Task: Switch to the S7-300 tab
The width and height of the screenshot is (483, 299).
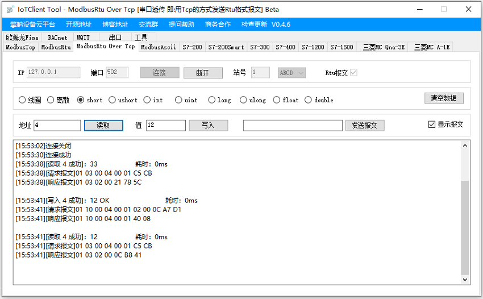Action: coord(260,47)
